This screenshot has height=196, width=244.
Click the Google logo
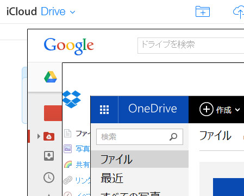pos(69,46)
